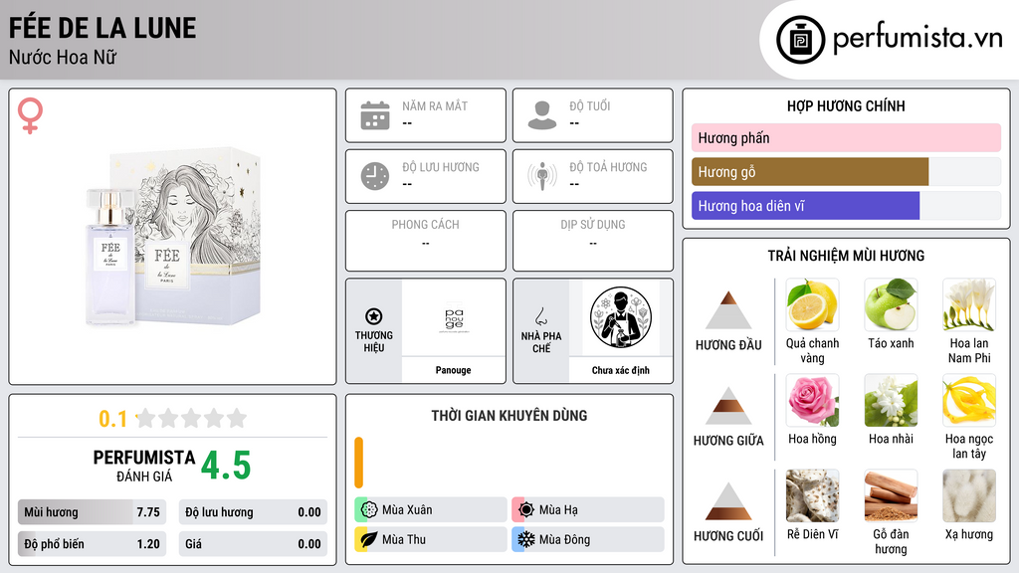This screenshot has height=573, width=1019.
Task: Click the Mùa Xuân season label
Action: point(407,510)
